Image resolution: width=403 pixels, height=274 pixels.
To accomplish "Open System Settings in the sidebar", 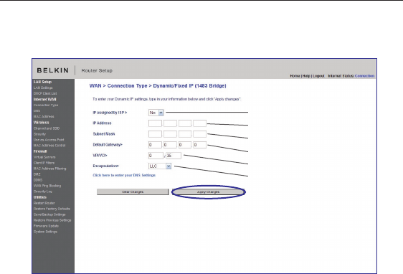I will (x=45, y=232).
